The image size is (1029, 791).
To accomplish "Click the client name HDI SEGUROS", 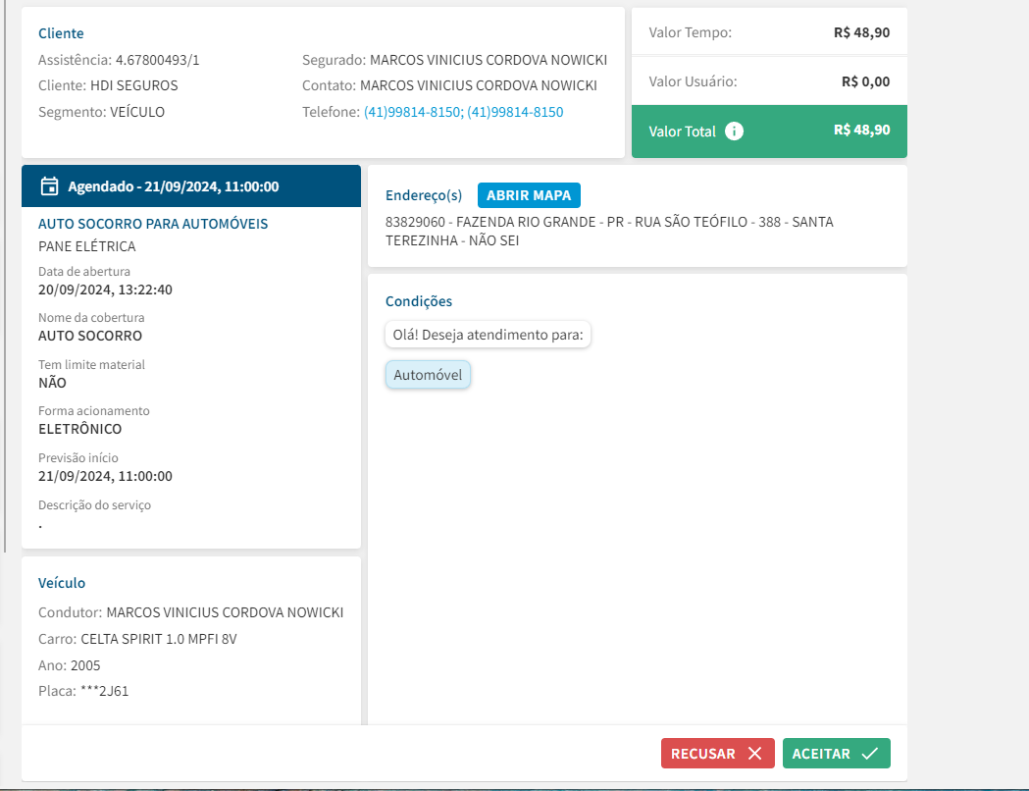I will pyautogui.click(x=133, y=86).
